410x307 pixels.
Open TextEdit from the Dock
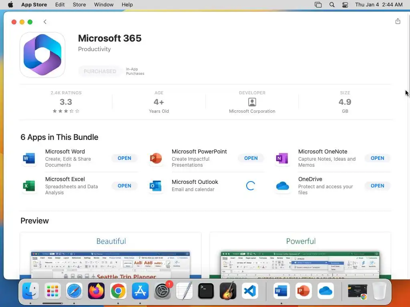point(184,291)
